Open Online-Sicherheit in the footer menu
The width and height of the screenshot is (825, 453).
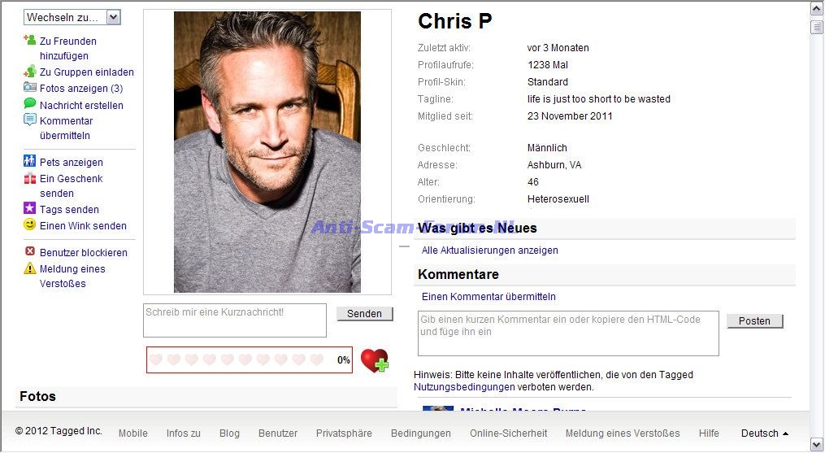508,433
